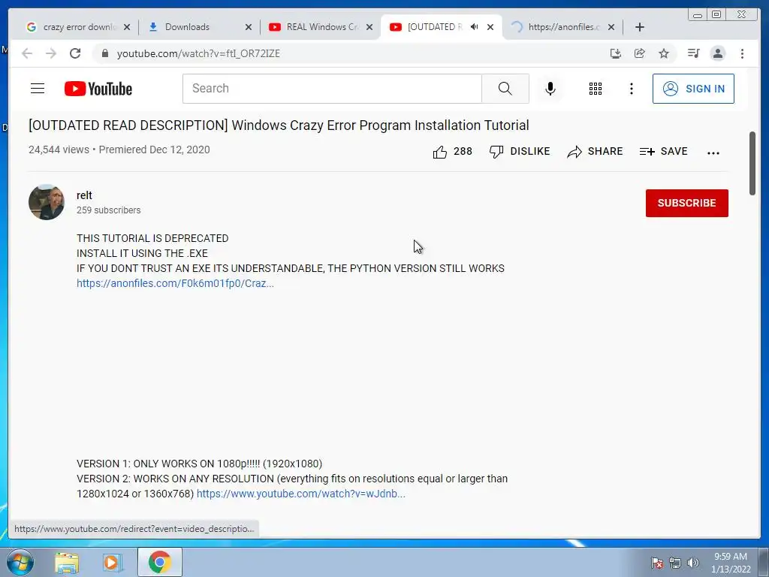
Task: Dislike the video with thumbs down
Action: [520, 152]
